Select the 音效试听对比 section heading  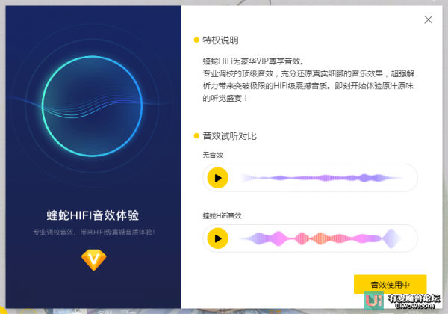pyautogui.click(x=230, y=136)
